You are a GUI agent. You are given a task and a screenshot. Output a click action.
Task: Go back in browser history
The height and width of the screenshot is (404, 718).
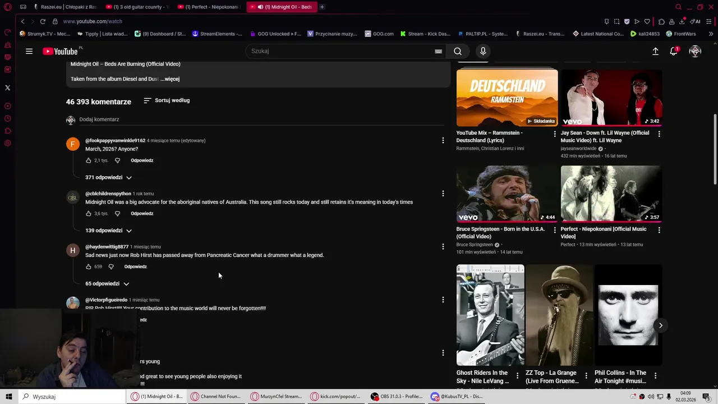22,21
